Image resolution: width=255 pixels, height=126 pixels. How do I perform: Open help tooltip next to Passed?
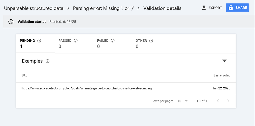click(75, 41)
